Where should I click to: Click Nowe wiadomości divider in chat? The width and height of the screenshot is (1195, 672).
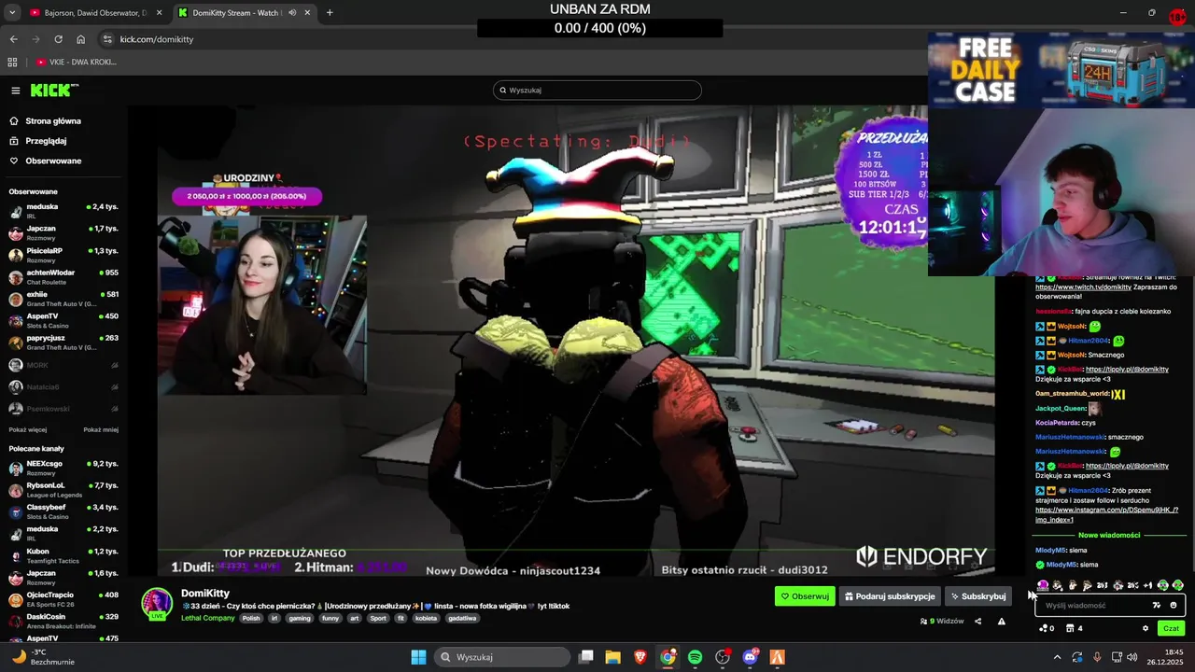coord(1109,535)
